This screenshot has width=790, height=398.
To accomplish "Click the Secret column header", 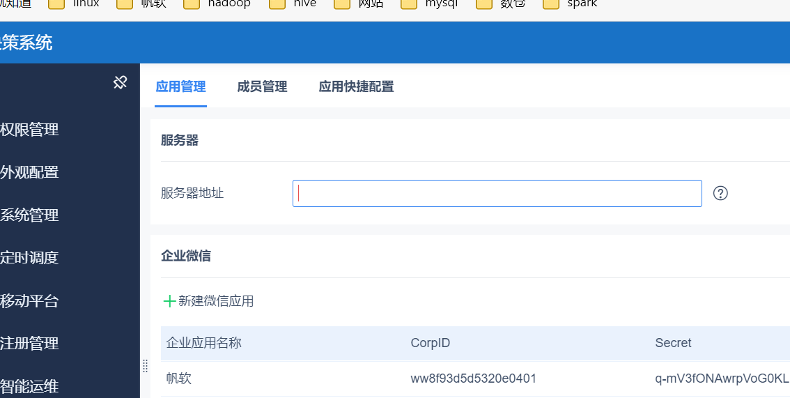I will pyautogui.click(x=673, y=343).
